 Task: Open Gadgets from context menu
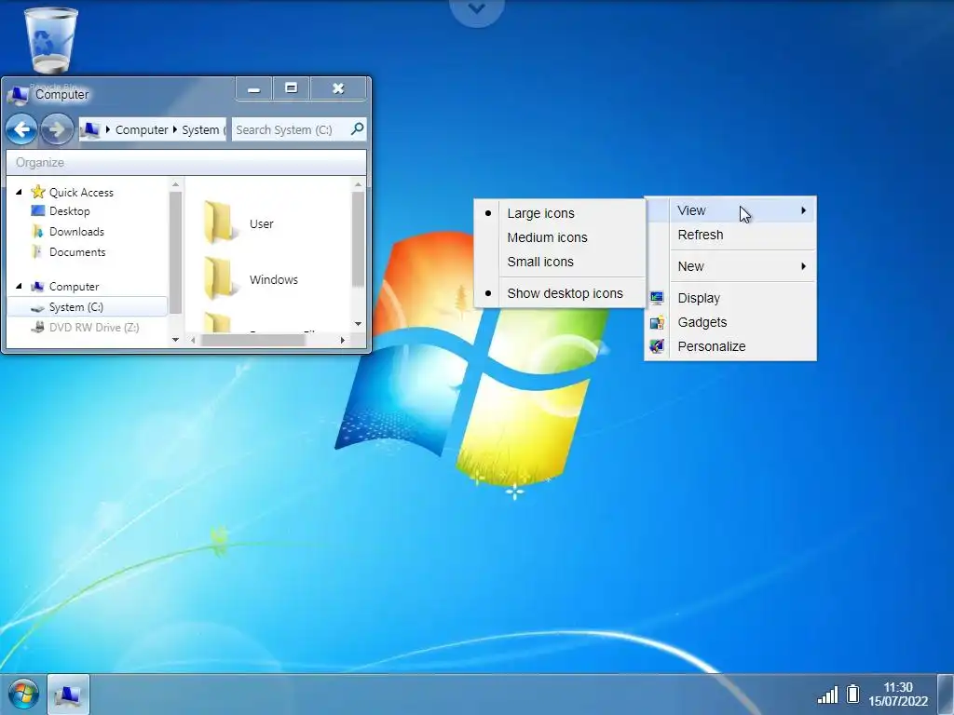[702, 322]
